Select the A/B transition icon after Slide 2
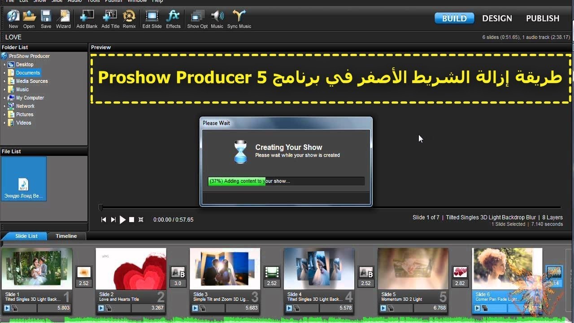 (178, 272)
